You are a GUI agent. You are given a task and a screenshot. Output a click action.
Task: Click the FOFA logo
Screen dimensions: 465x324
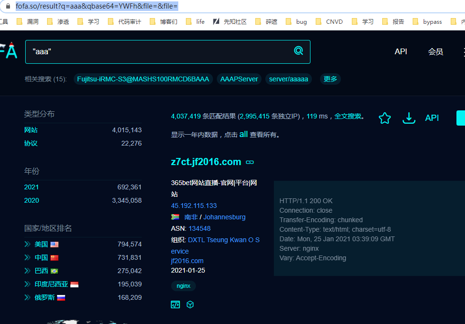pos(9,51)
